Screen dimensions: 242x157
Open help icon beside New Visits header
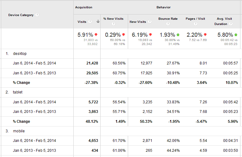pyautogui.click(x=149, y=22)
